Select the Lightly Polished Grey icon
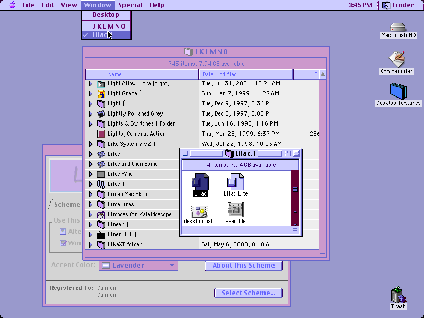The height and width of the screenshot is (318, 424). [x=101, y=113]
